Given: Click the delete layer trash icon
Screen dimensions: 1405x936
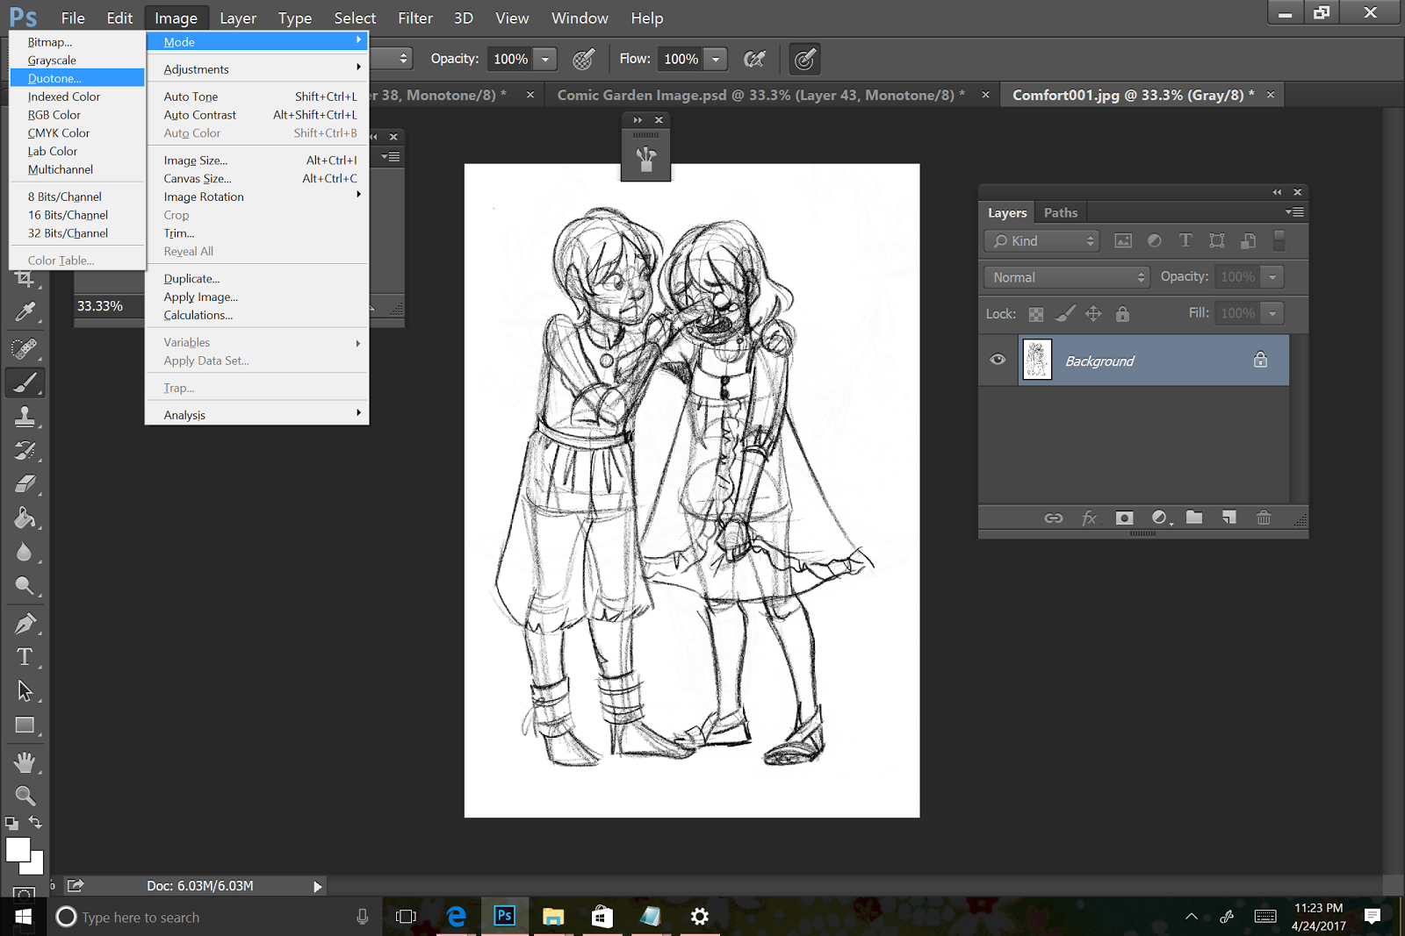Looking at the screenshot, I should click(x=1264, y=518).
